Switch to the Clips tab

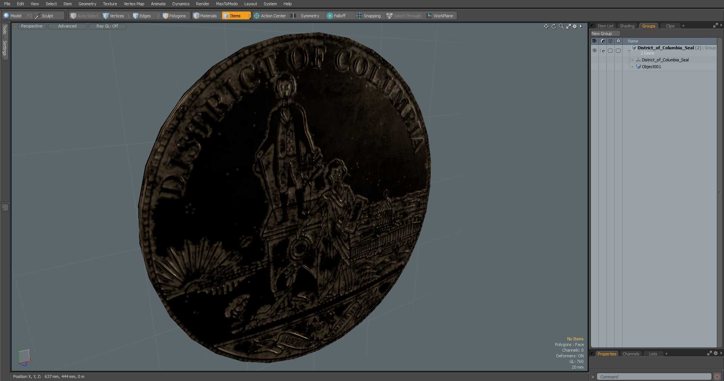[x=670, y=26]
